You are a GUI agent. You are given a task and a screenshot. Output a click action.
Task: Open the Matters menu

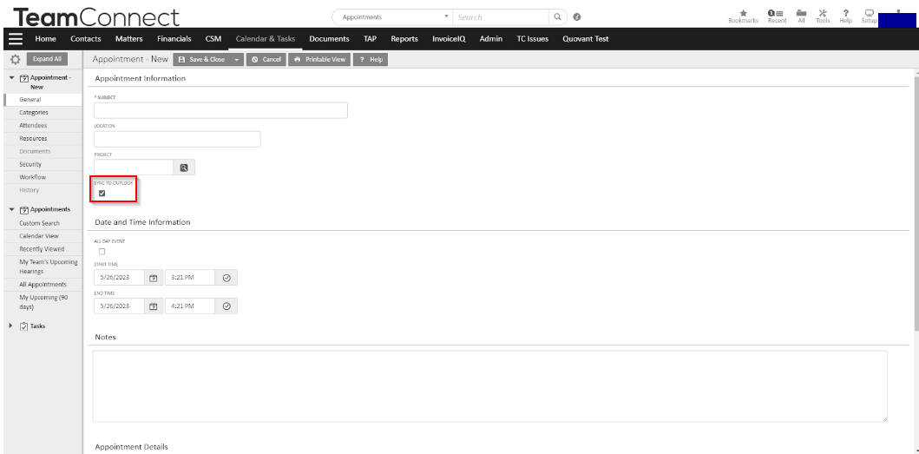[x=129, y=39]
